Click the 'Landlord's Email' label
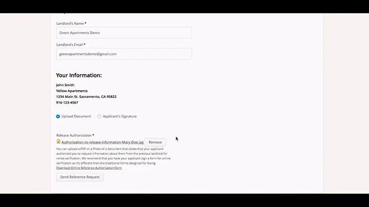This screenshot has height=207, width=369. (x=69, y=45)
